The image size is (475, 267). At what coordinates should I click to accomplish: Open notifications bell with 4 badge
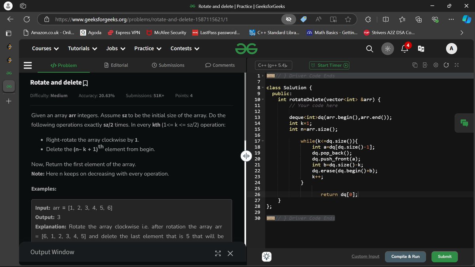coord(405,48)
